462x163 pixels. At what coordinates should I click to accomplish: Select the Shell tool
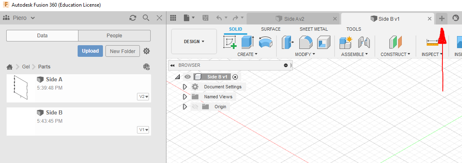(x=323, y=42)
